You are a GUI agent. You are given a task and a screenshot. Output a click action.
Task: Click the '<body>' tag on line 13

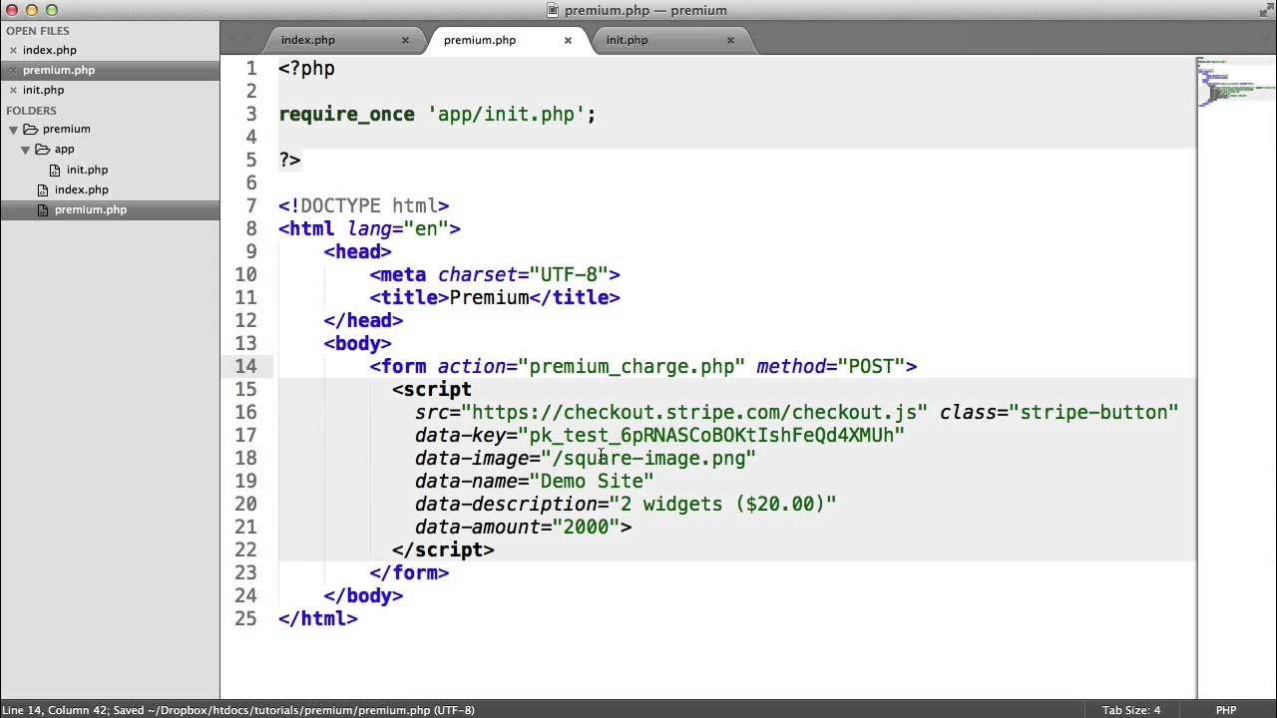(357, 343)
